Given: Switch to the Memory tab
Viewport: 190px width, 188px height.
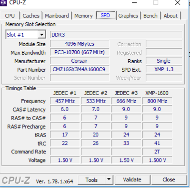Looking at the screenshot, I should pos(83,16).
